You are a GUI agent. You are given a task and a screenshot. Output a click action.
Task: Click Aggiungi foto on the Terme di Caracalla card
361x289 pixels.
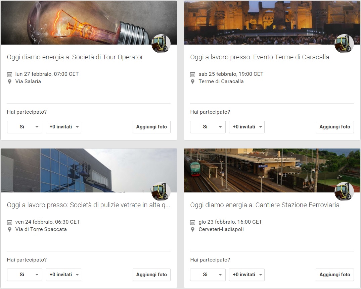click(x=335, y=127)
